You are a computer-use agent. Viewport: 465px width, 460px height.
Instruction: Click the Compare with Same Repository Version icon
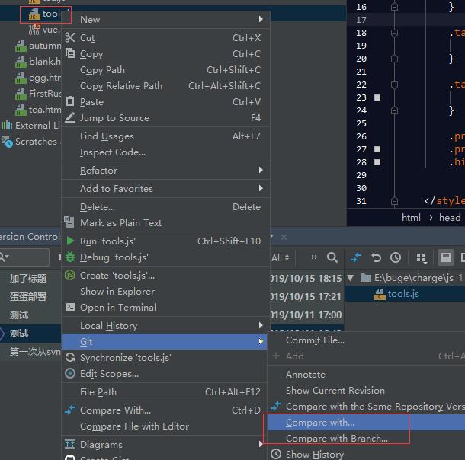tap(276, 406)
